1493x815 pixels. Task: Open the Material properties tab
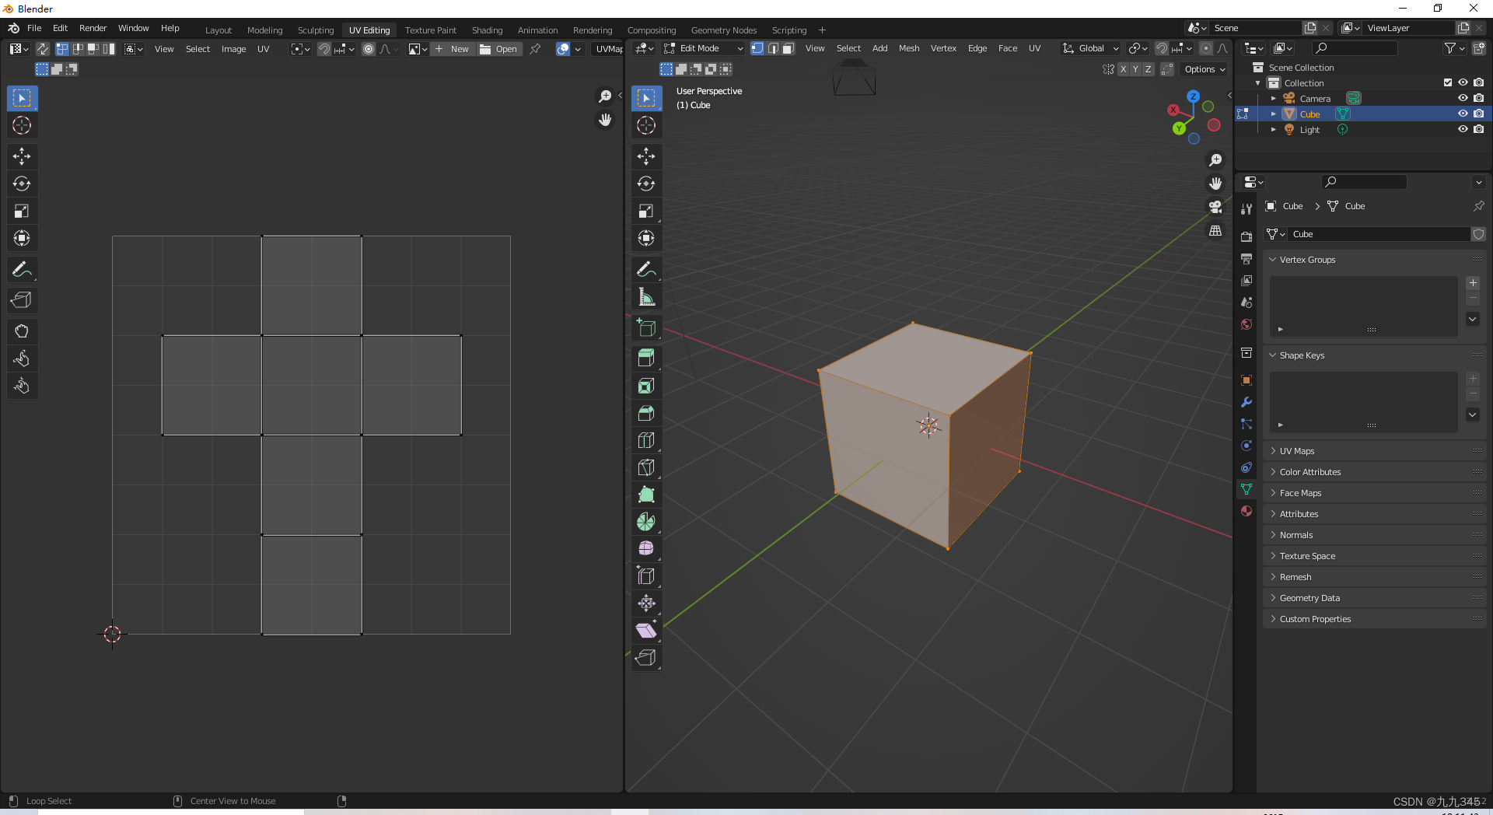tap(1246, 511)
